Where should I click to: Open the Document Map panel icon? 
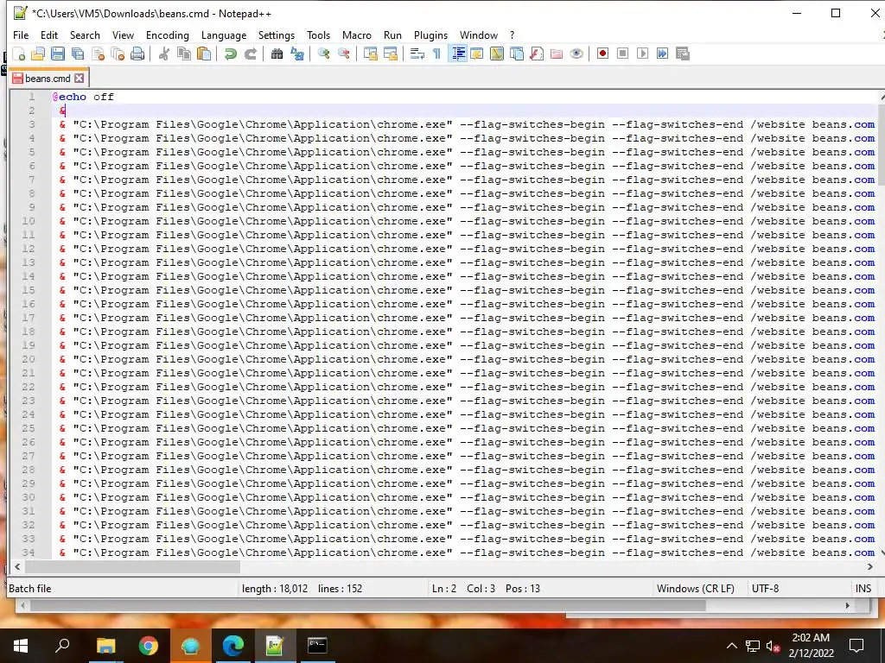pyautogui.click(x=497, y=54)
